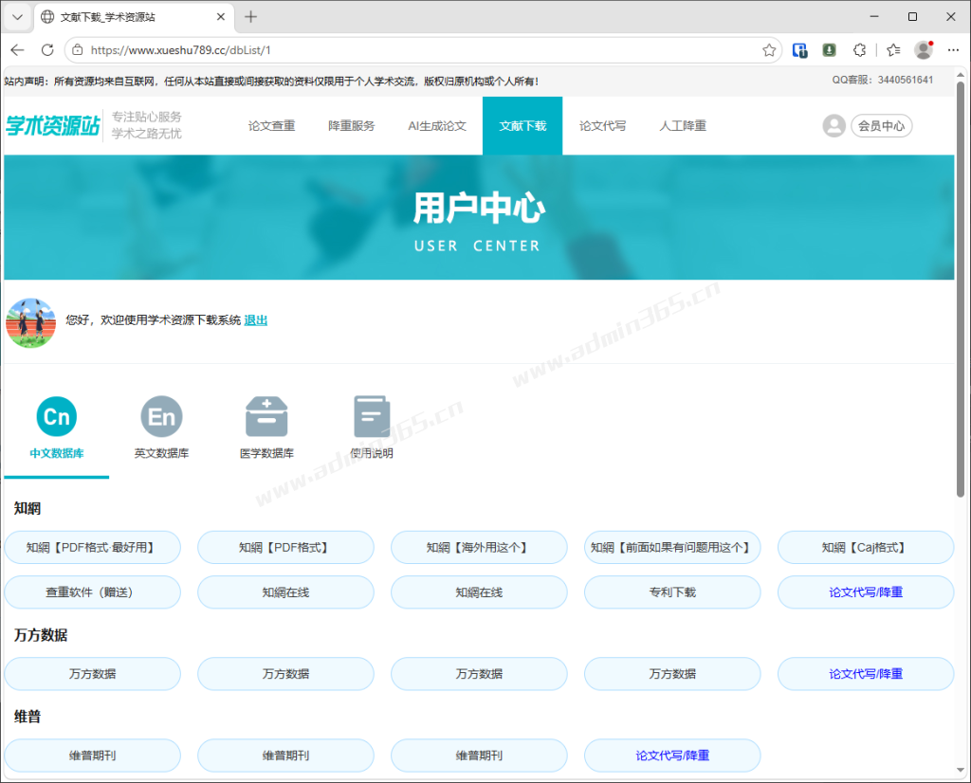Viewport: 971px width, 783px height.
Task: Open 论文代写/降重 link in 万方数据 section
Action: click(865, 673)
